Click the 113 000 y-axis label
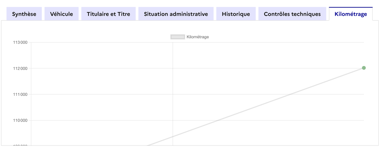The width and height of the screenshot is (379, 153). 20,42
